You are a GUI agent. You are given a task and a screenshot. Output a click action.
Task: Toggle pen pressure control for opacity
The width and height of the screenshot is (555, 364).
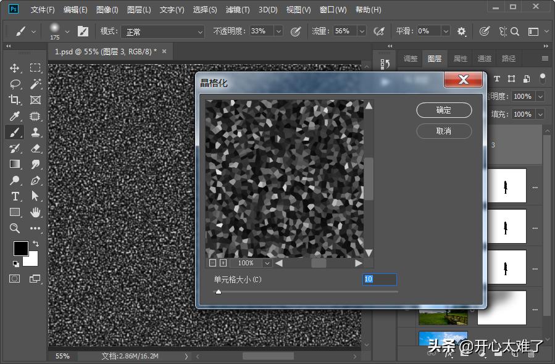pyautogui.click(x=297, y=31)
